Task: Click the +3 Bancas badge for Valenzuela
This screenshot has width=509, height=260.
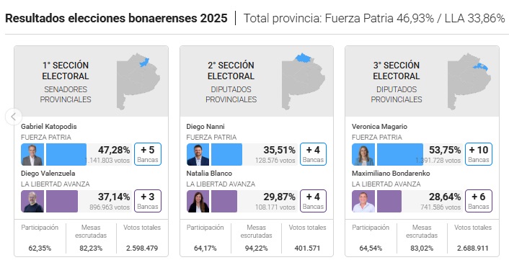Action: click(x=148, y=201)
